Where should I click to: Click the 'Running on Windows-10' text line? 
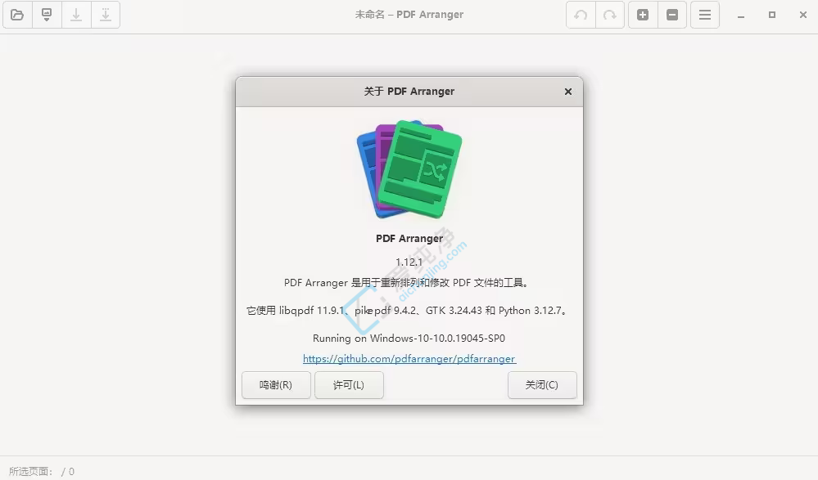coord(409,339)
